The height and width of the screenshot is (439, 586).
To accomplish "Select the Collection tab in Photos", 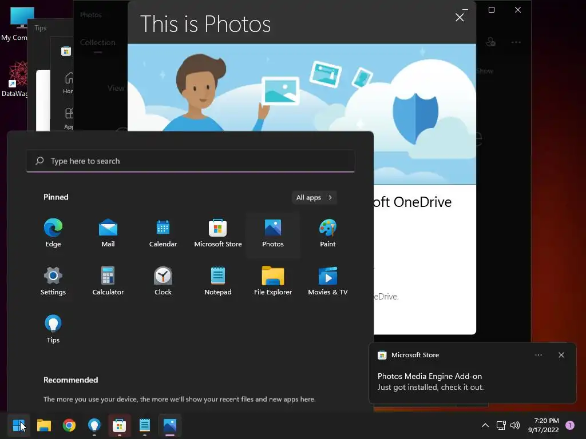I will [97, 42].
